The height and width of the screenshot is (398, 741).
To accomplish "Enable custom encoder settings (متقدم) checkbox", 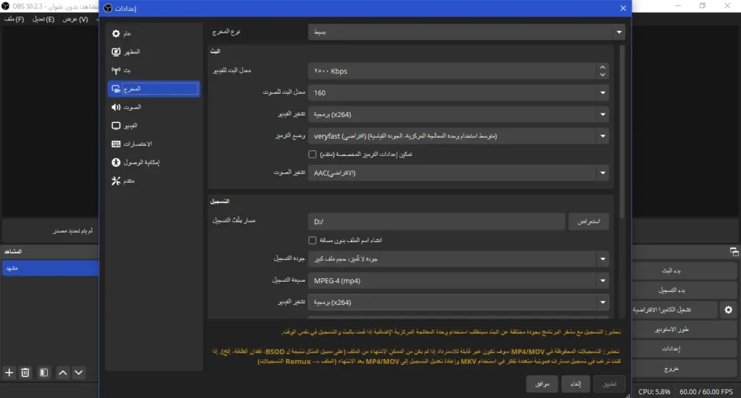I will tap(313, 154).
